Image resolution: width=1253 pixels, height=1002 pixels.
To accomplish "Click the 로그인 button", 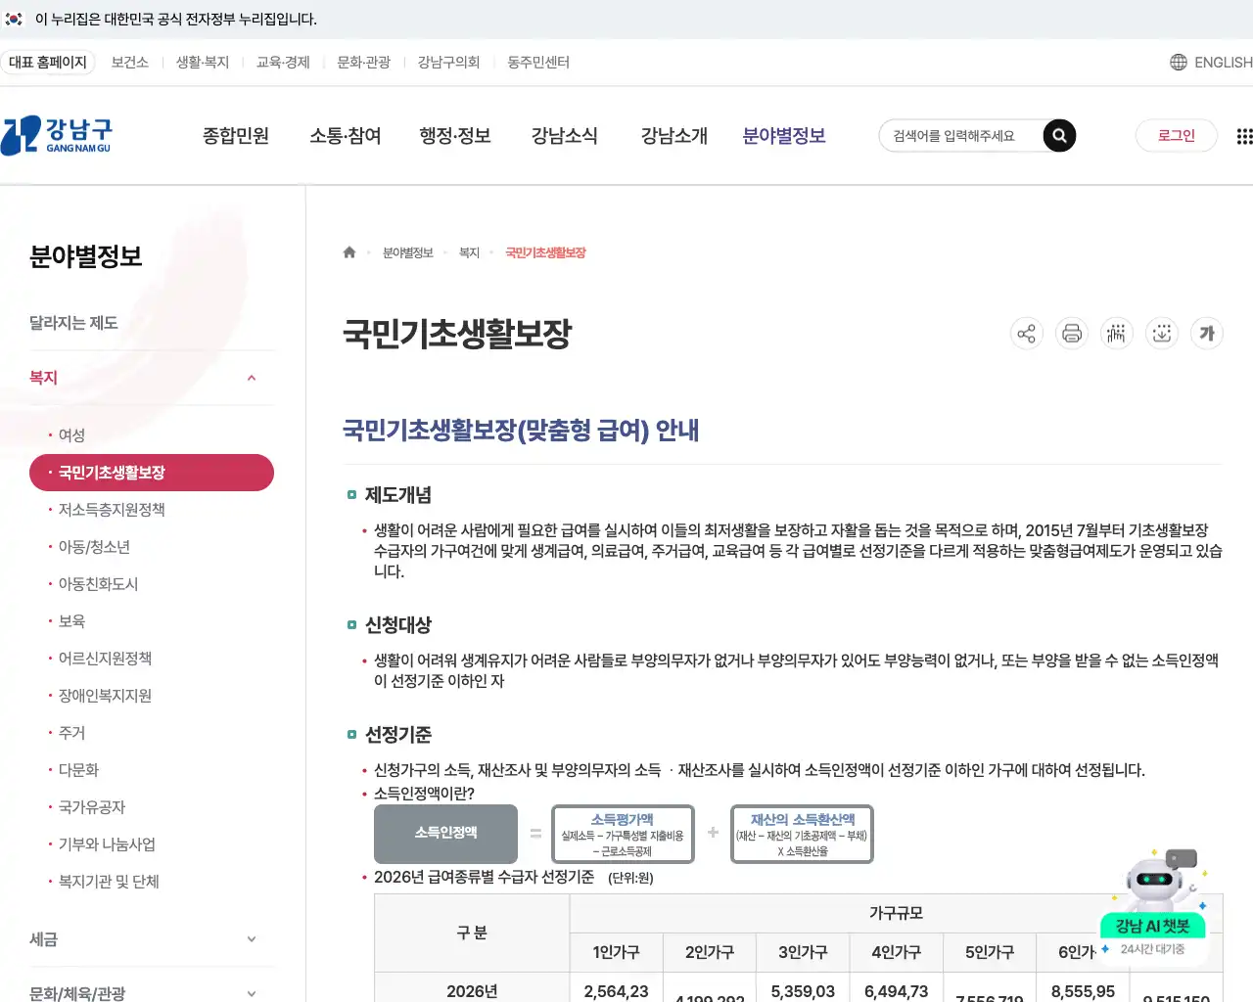I will point(1177,136).
